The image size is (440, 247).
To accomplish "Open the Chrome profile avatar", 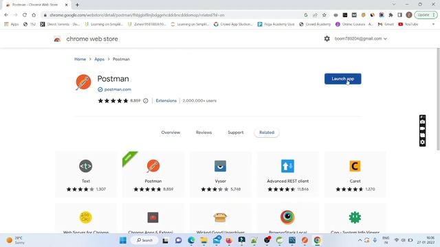I will click(409, 15).
